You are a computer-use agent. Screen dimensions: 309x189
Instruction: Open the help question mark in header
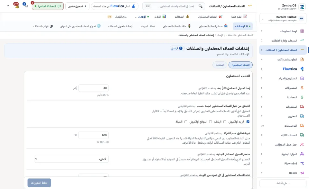[8, 6]
